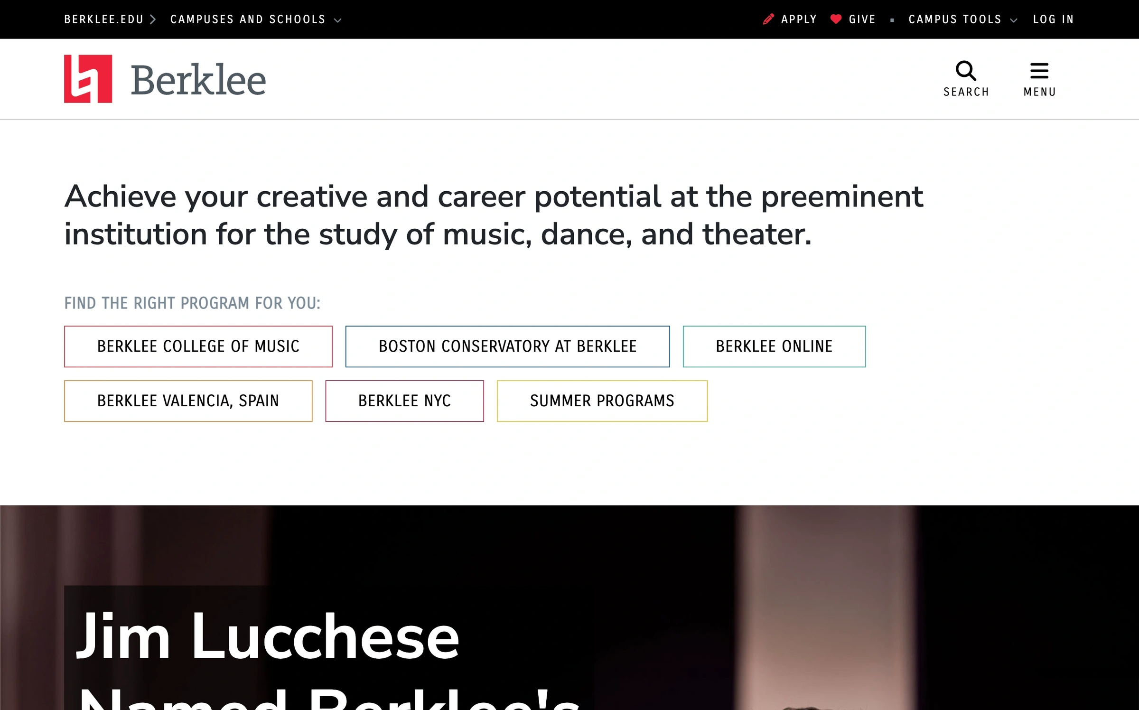Choose Berklee Valencia, Spain button

[x=188, y=401]
